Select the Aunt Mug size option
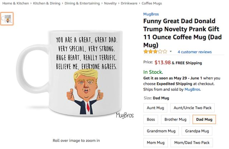The height and width of the screenshot is (149, 229). (x=155, y=108)
